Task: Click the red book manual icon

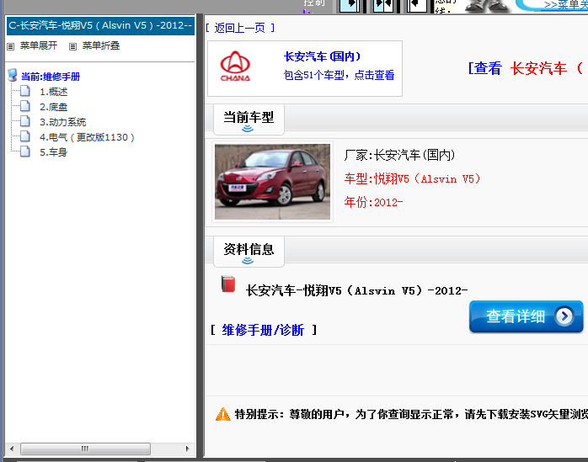Action: point(228,284)
